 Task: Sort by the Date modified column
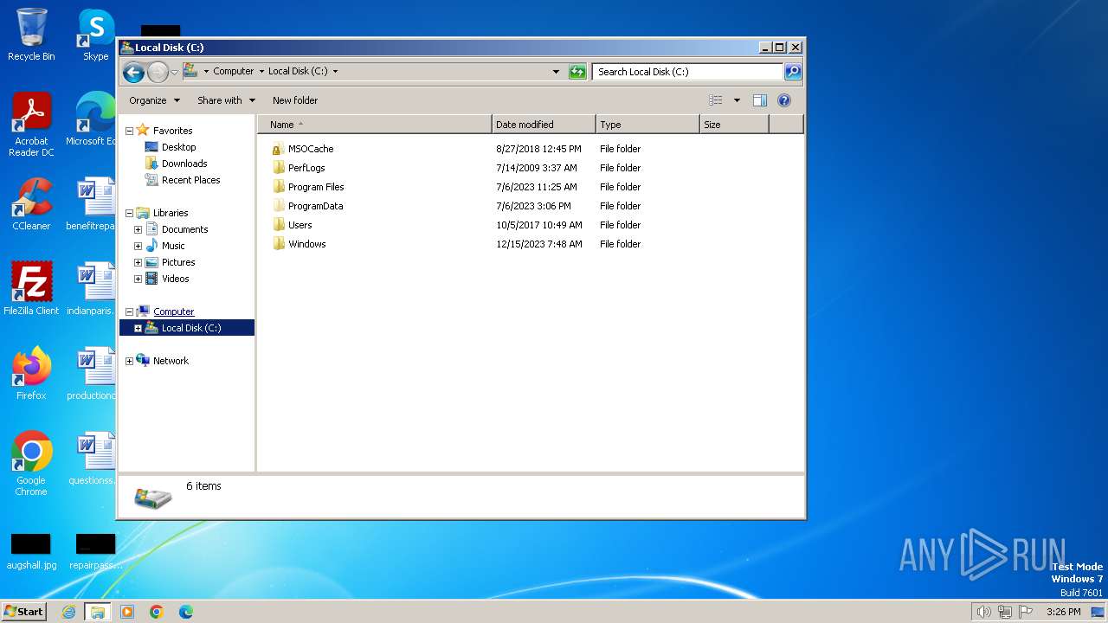[x=544, y=125]
